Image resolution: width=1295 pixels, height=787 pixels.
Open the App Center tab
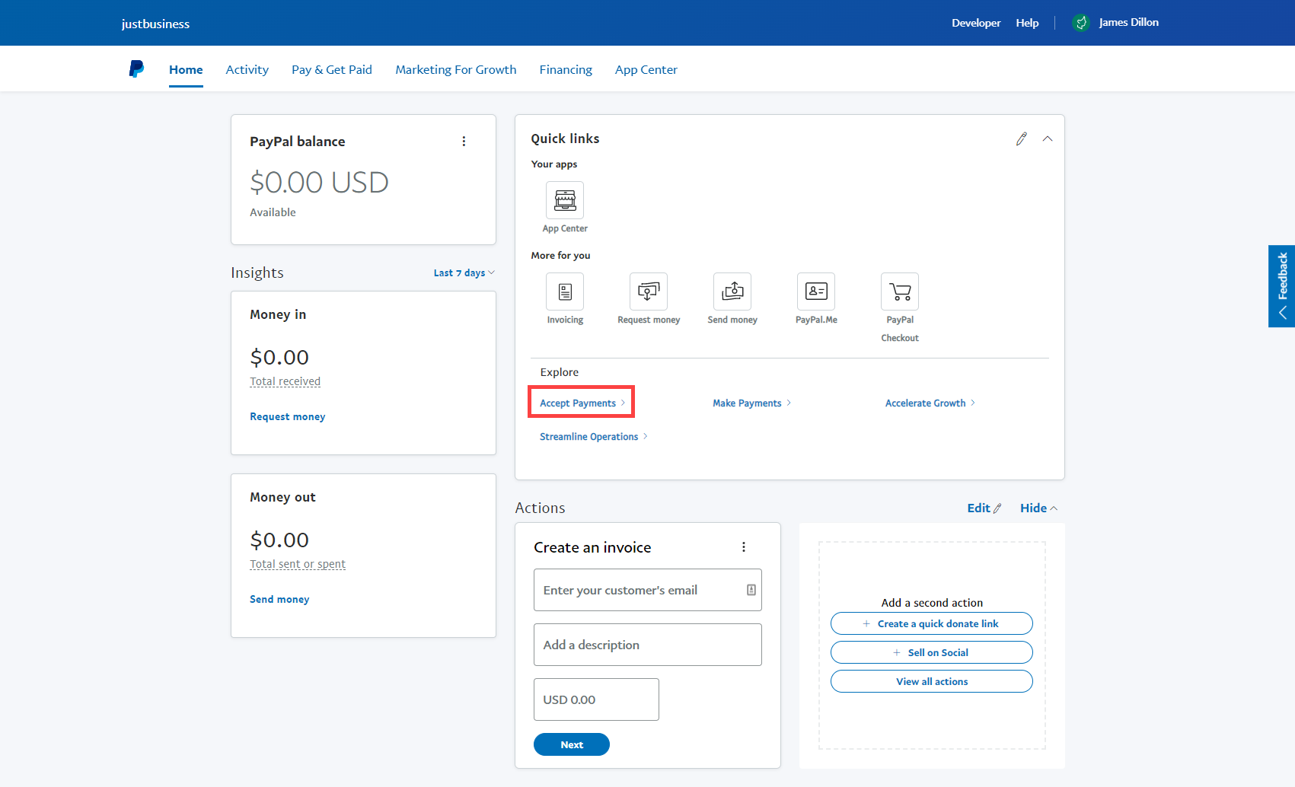click(x=646, y=69)
